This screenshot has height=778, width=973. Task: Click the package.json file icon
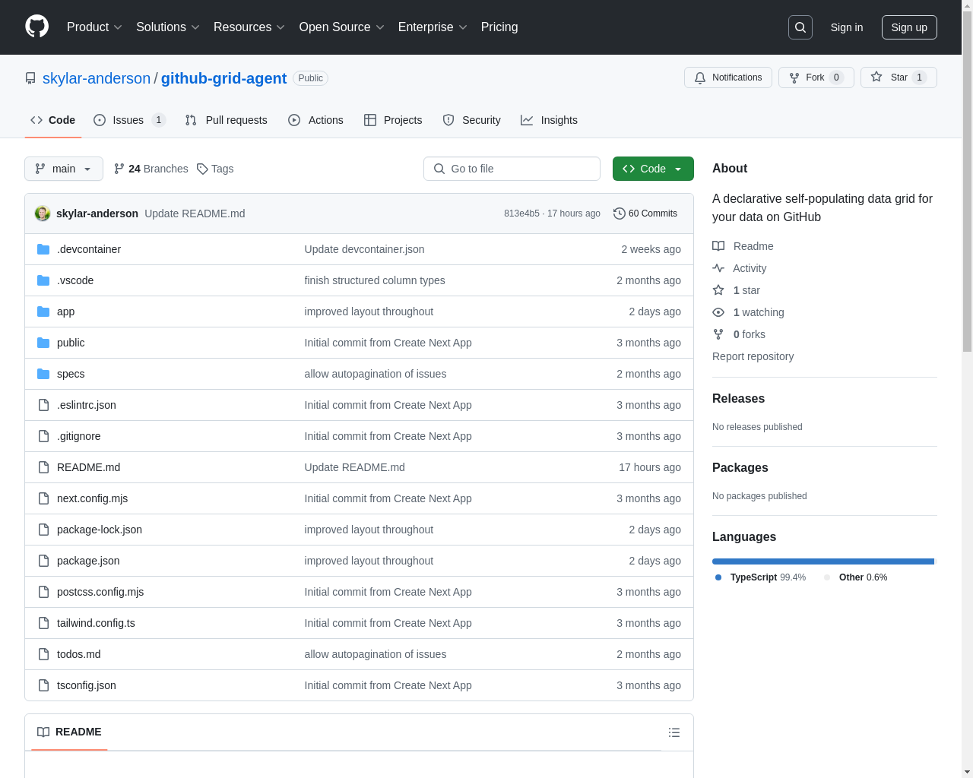tap(43, 561)
